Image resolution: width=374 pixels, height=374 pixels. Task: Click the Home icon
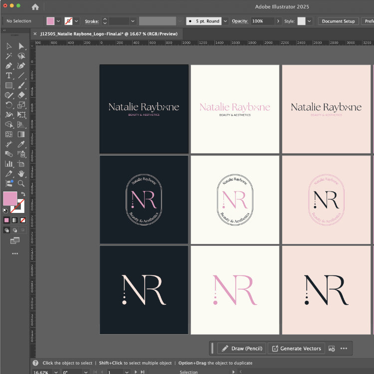[35, 7]
